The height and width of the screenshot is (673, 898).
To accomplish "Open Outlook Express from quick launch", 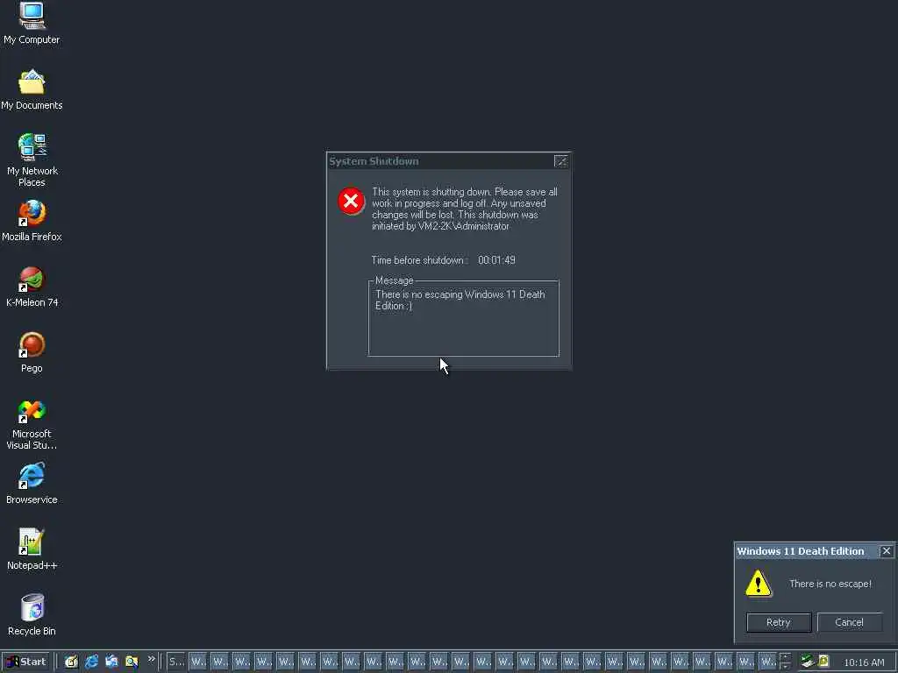I will click(111, 662).
